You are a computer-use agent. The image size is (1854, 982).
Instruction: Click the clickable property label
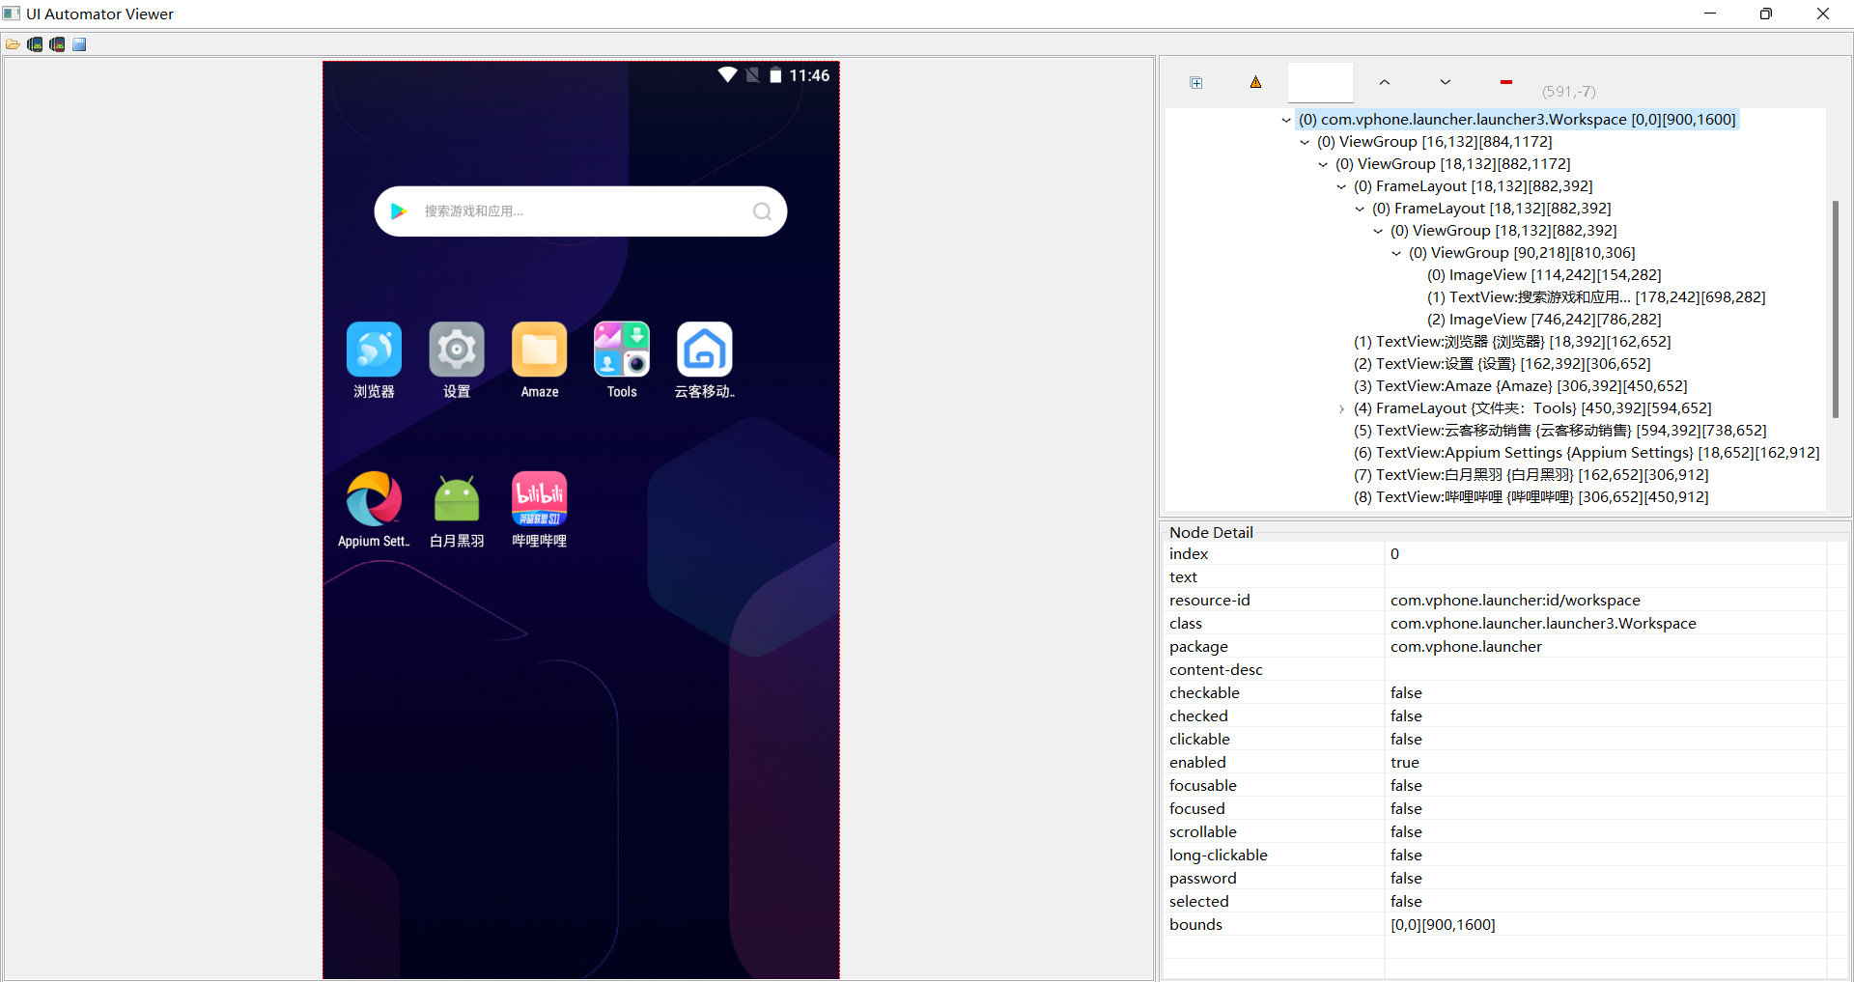tap(1199, 740)
